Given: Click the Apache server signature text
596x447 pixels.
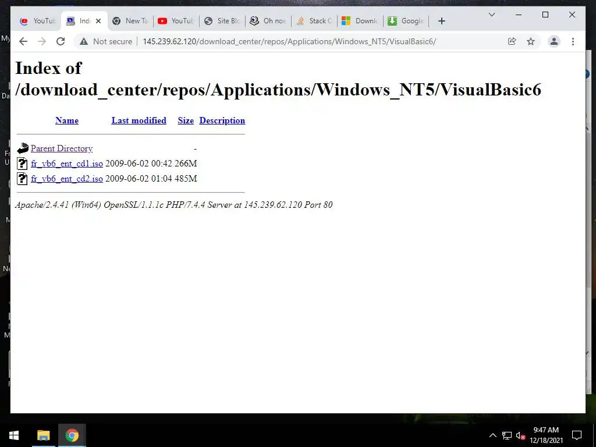Looking at the screenshot, I should pyautogui.click(x=173, y=205).
